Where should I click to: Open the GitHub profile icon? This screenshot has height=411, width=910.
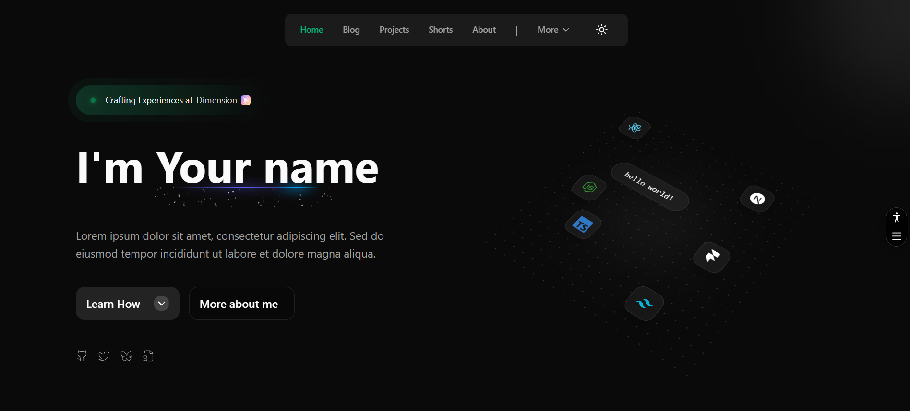(x=82, y=356)
